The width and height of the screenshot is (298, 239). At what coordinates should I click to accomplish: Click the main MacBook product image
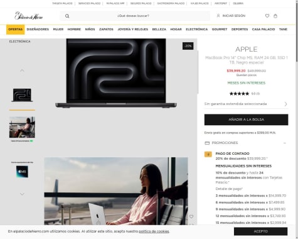pos(116,73)
